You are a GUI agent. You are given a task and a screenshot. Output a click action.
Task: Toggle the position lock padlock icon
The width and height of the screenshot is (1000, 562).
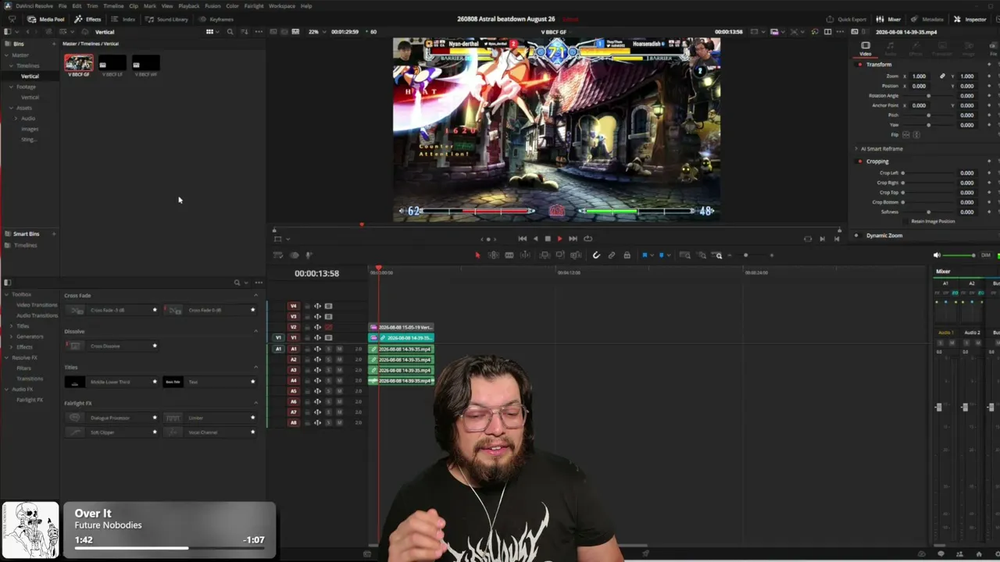pos(627,255)
